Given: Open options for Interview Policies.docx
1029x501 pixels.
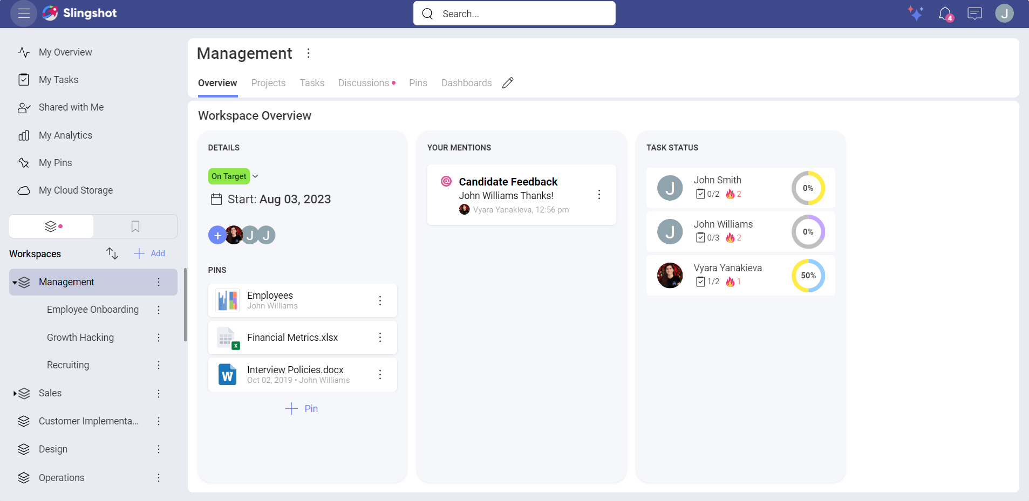Looking at the screenshot, I should click(380, 375).
